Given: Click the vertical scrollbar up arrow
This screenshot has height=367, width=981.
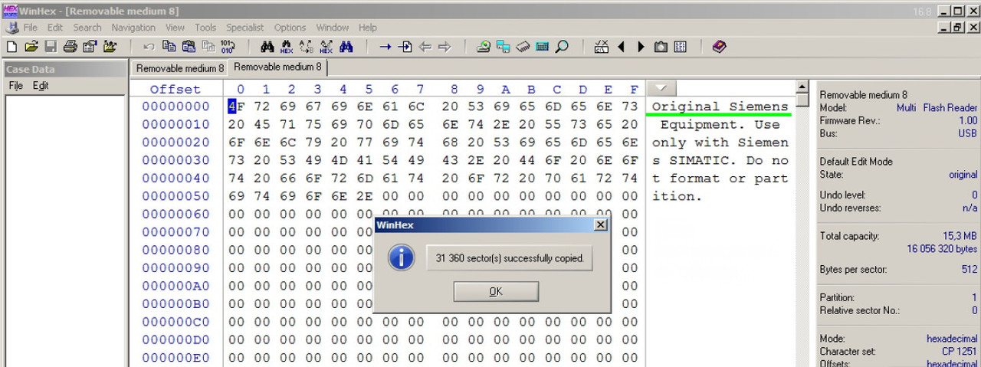Looking at the screenshot, I should [x=802, y=87].
